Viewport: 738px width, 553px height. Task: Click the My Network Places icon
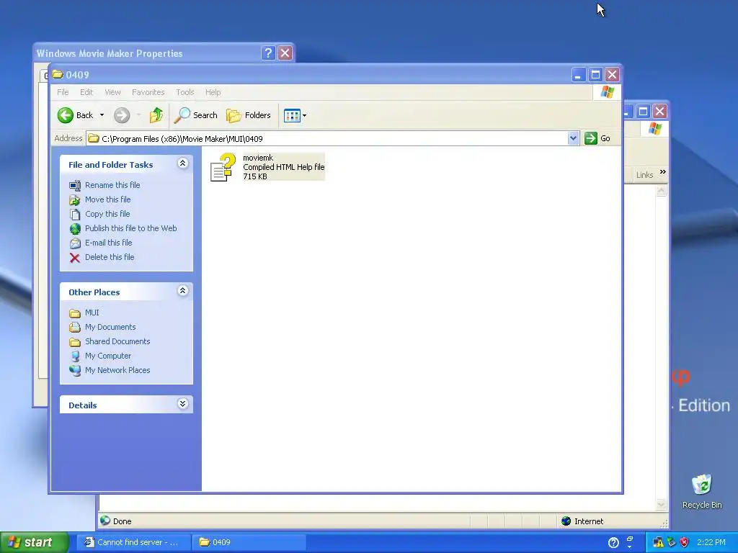coord(75,371)
